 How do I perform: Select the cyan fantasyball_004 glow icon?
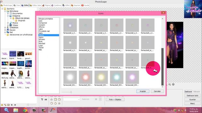pos(116,77)
